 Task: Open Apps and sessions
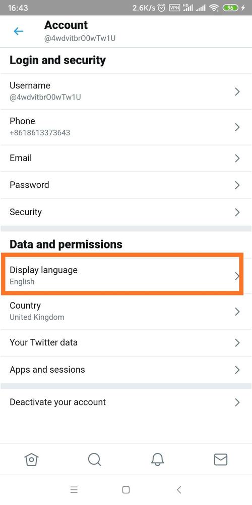(x=126, y=370)
